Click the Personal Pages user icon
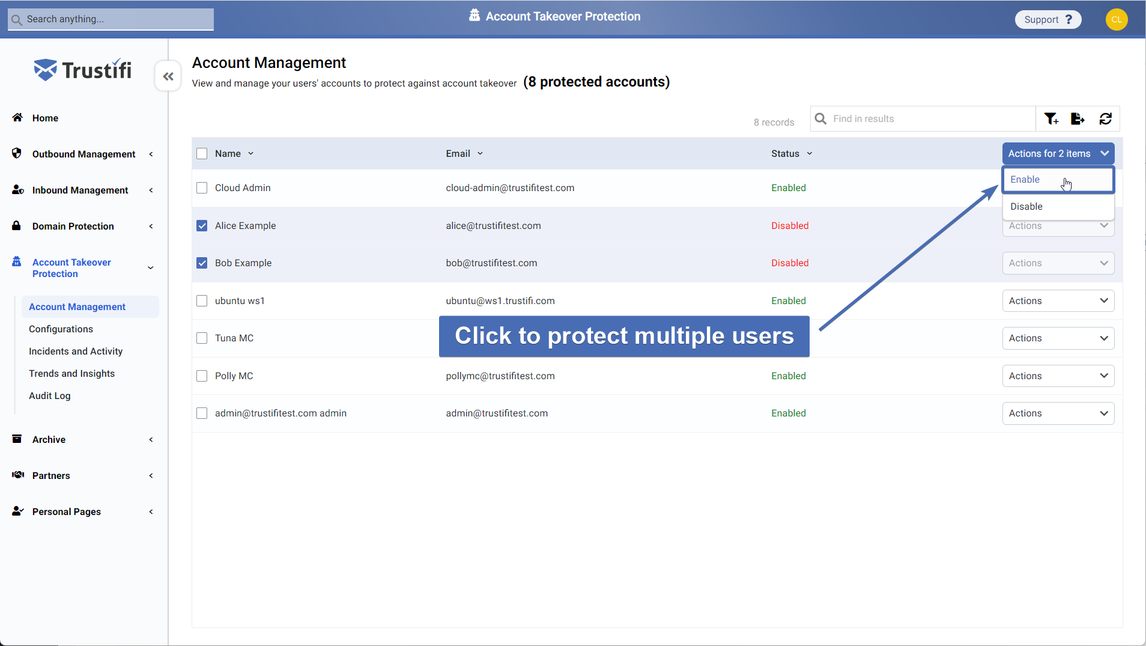Viewport: 1146px width, 646px height. pyautogui.click(x=18, y=511)
